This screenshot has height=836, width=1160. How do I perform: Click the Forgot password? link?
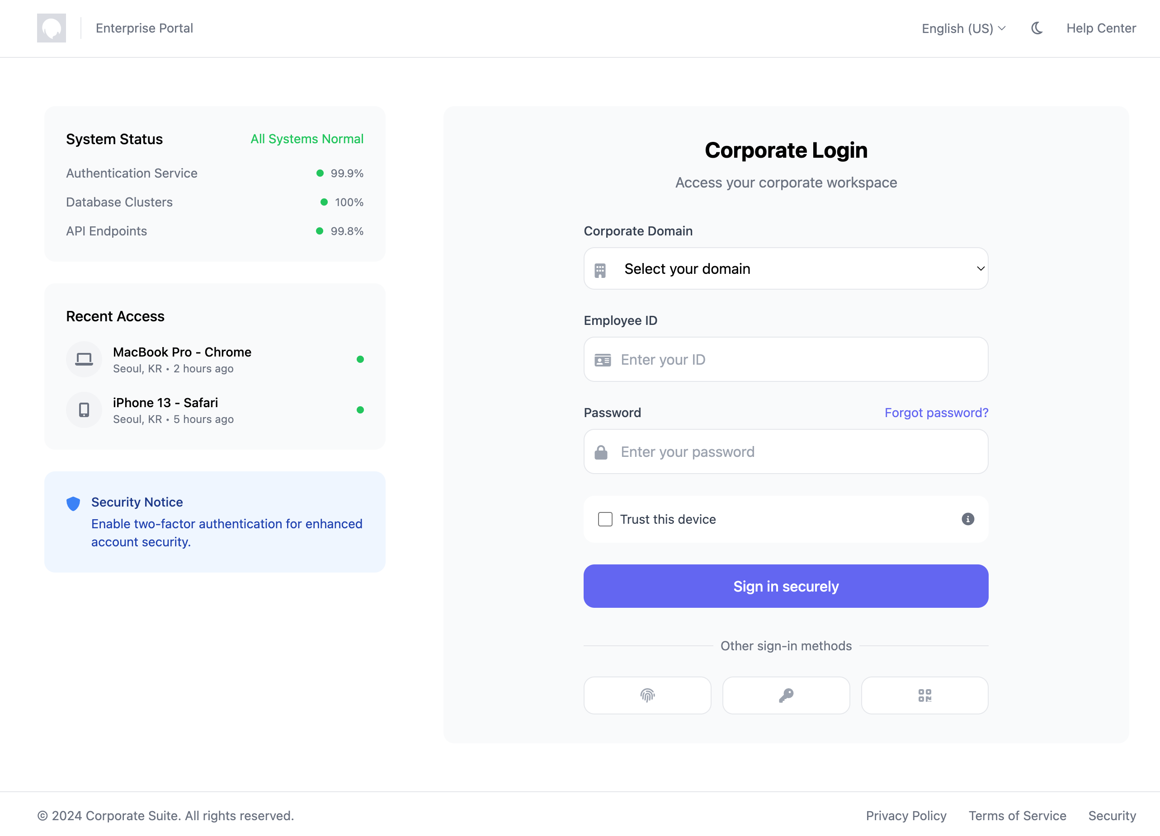(937, 413)
